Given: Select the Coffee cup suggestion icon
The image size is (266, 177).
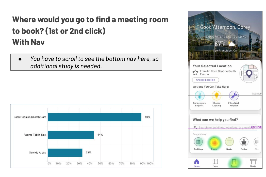Looking at the screenshot, I should pyautogui.click(x=244, y=142).
